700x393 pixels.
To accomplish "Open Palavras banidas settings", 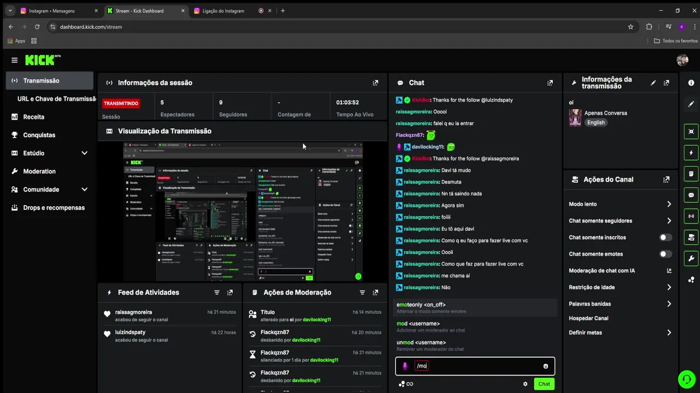I will coord(620,304).
